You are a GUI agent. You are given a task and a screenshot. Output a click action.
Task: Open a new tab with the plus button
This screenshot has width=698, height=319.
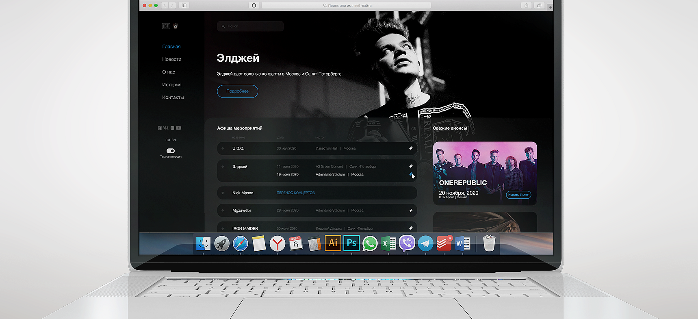[550, 7]
